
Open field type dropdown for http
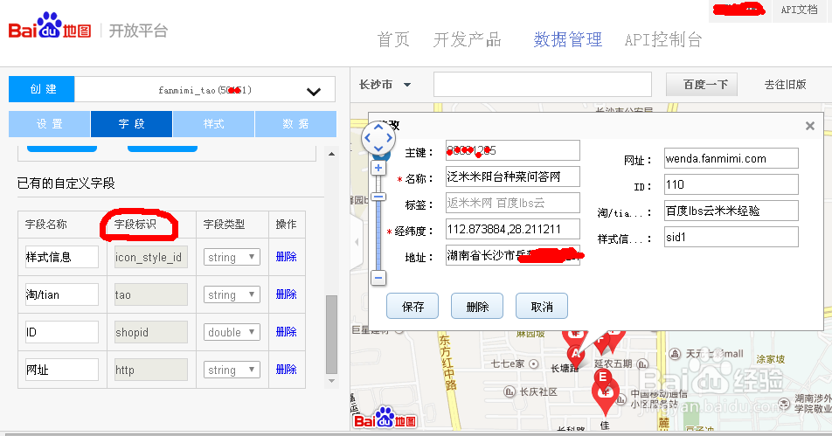(232, 370)
